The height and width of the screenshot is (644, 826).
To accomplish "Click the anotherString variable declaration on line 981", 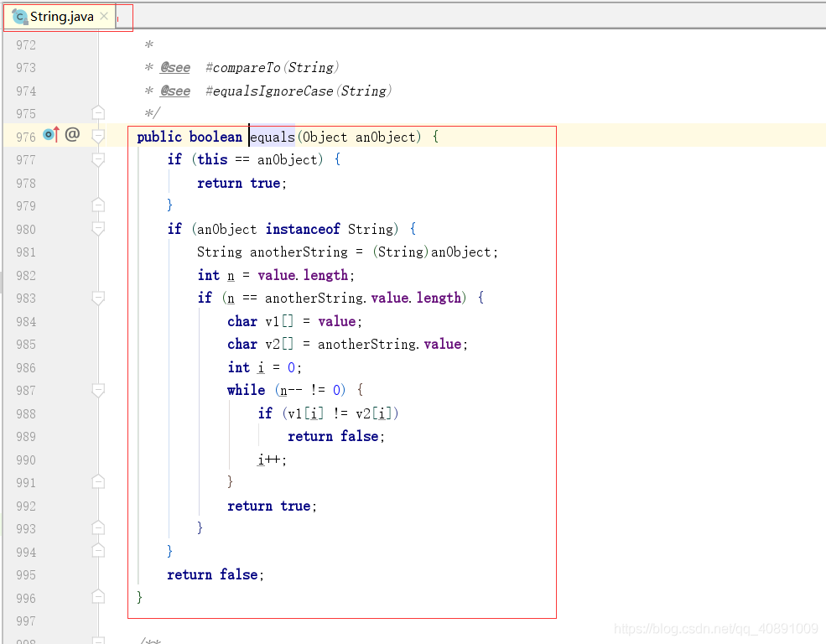I will pos(299,252).
